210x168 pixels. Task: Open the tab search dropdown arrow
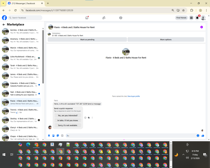point(3,3)
